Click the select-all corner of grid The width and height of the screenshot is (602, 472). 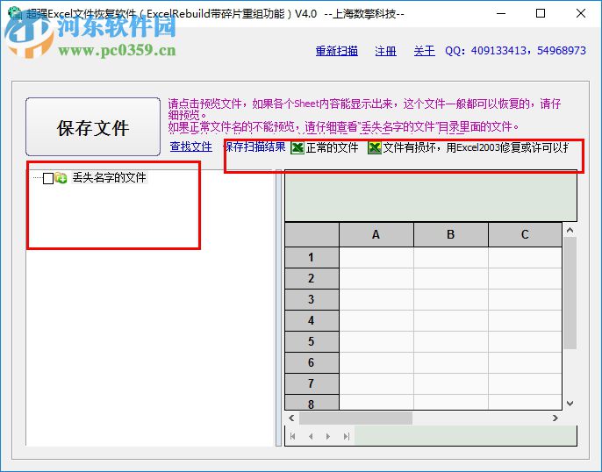pyautogui.click(x=312, y=234)
